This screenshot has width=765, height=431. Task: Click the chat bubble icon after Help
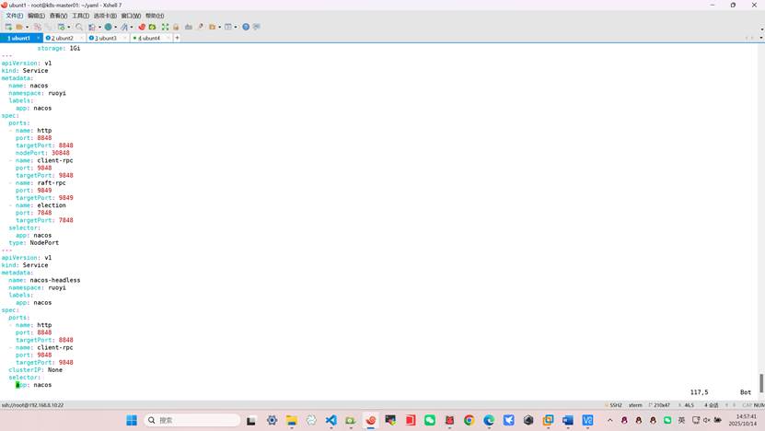pyautogui.click(x=257, y=27)
